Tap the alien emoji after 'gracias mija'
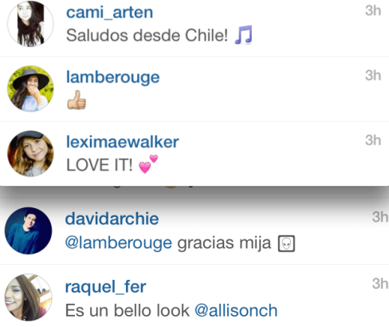The width and height of the screenshot is (389, 327). [286, 243]
